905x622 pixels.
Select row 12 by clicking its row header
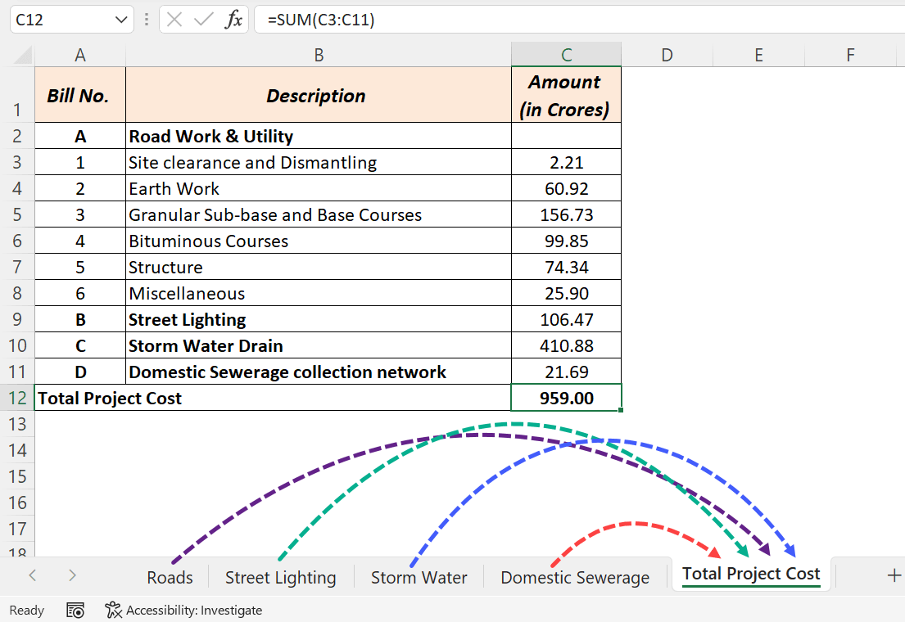18,398
